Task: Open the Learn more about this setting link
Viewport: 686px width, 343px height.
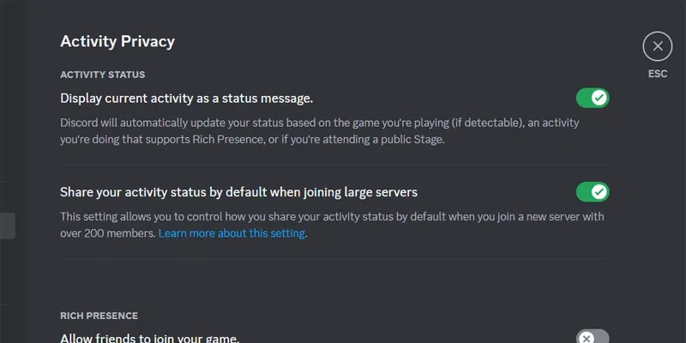Action: pos(232,233)
